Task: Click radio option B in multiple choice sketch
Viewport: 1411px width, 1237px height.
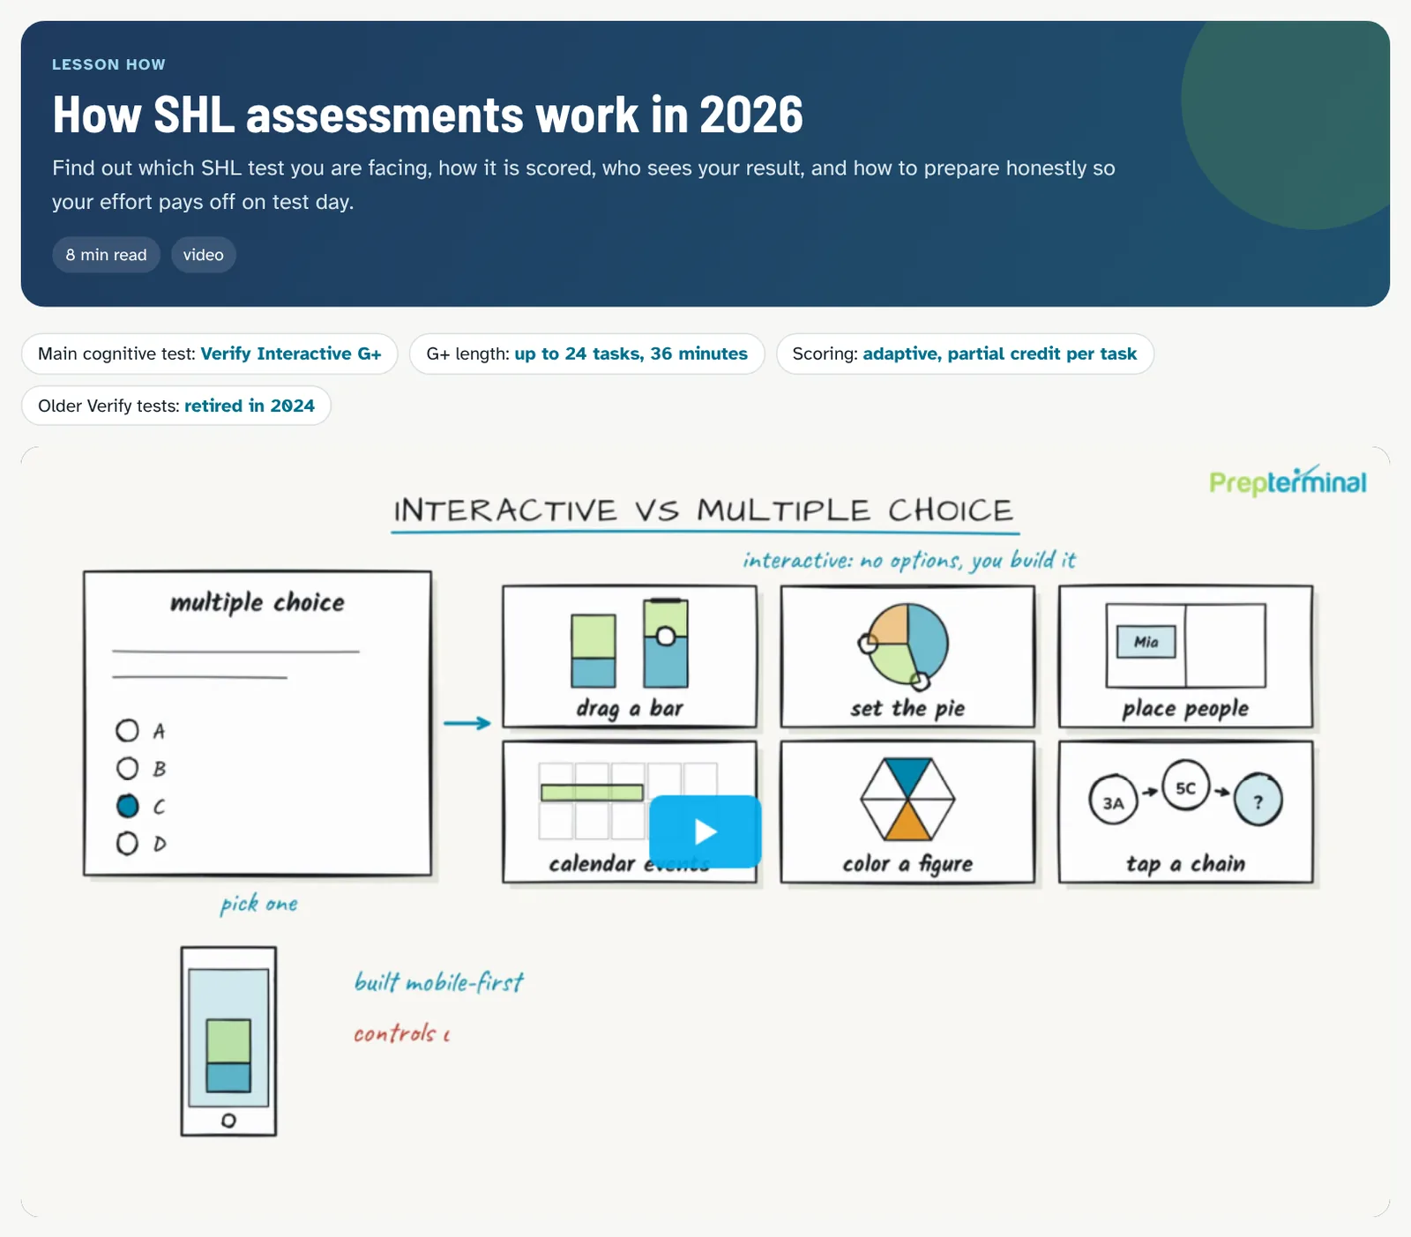Action: (128, 769)
